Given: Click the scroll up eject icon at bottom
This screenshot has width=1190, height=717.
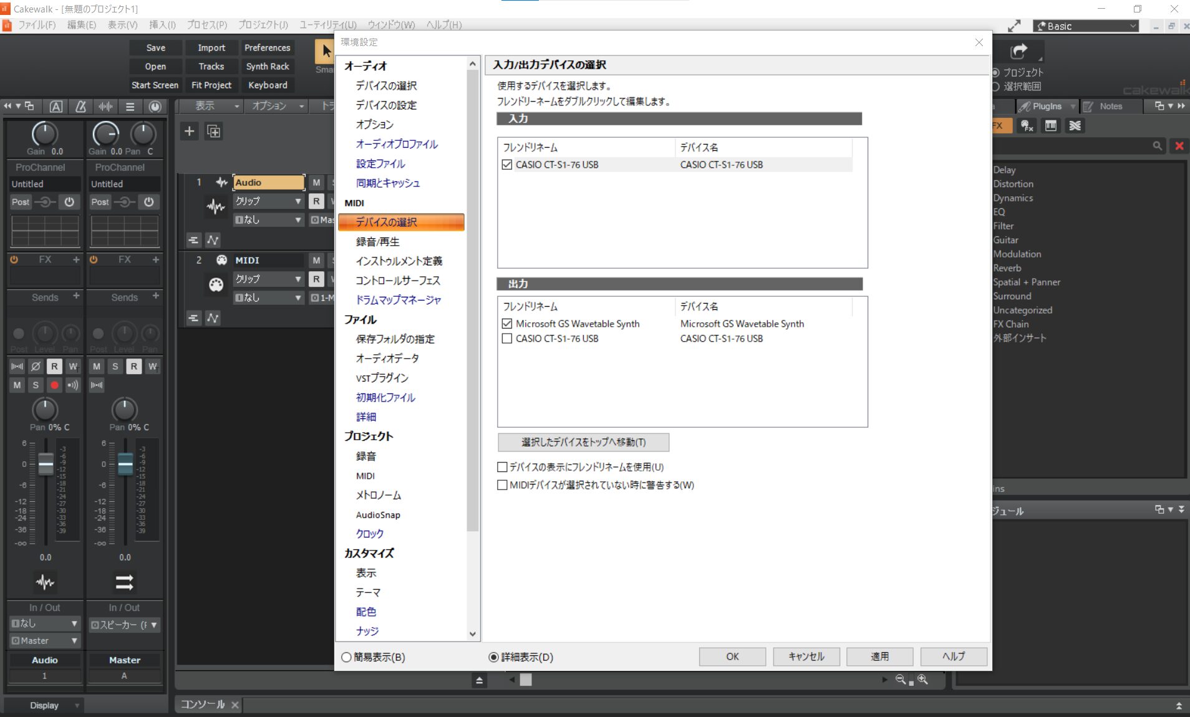Looking at the screenshot, I should pos(479,680).
